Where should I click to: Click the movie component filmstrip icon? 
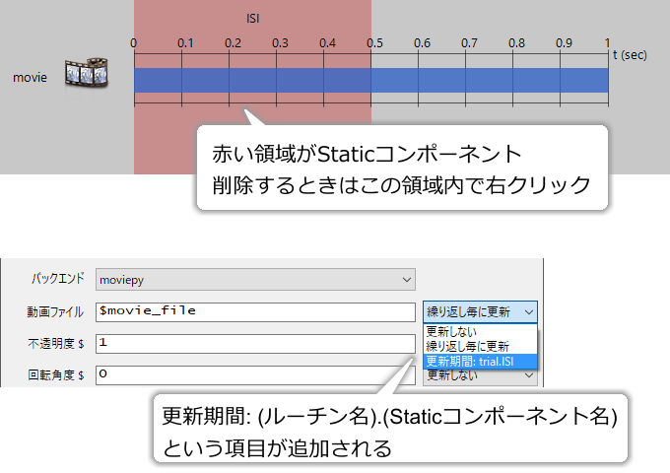click(87, 73)
